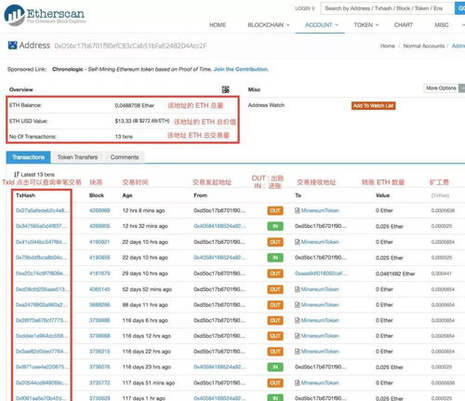The height and width of the screenshot is (401, 465).
Task: Open MinereumToken link in 116 days 6 hrs row
Action: (x=320, y=320)
